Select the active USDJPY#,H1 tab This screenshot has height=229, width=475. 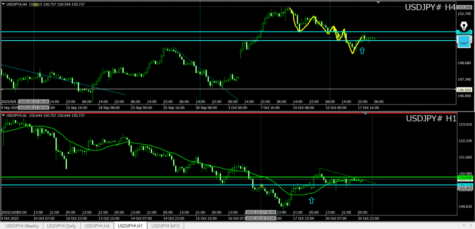130,226
